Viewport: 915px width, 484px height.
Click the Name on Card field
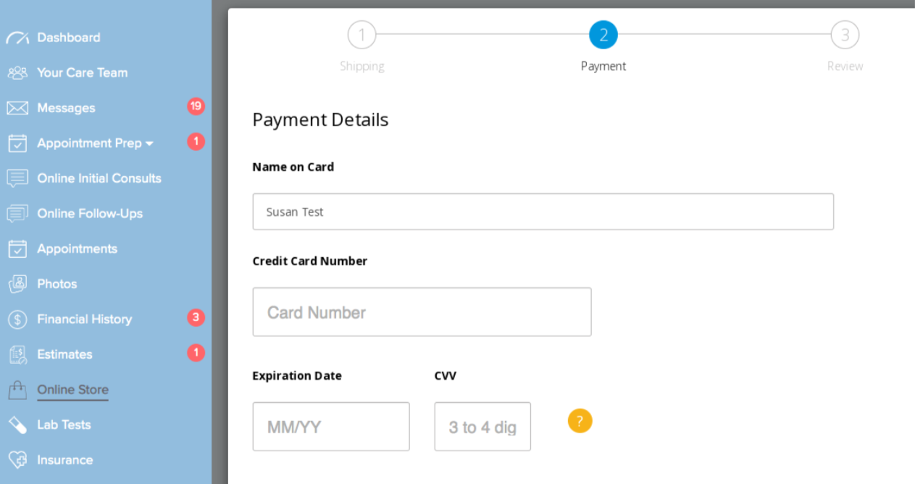(x=543, y=212)
